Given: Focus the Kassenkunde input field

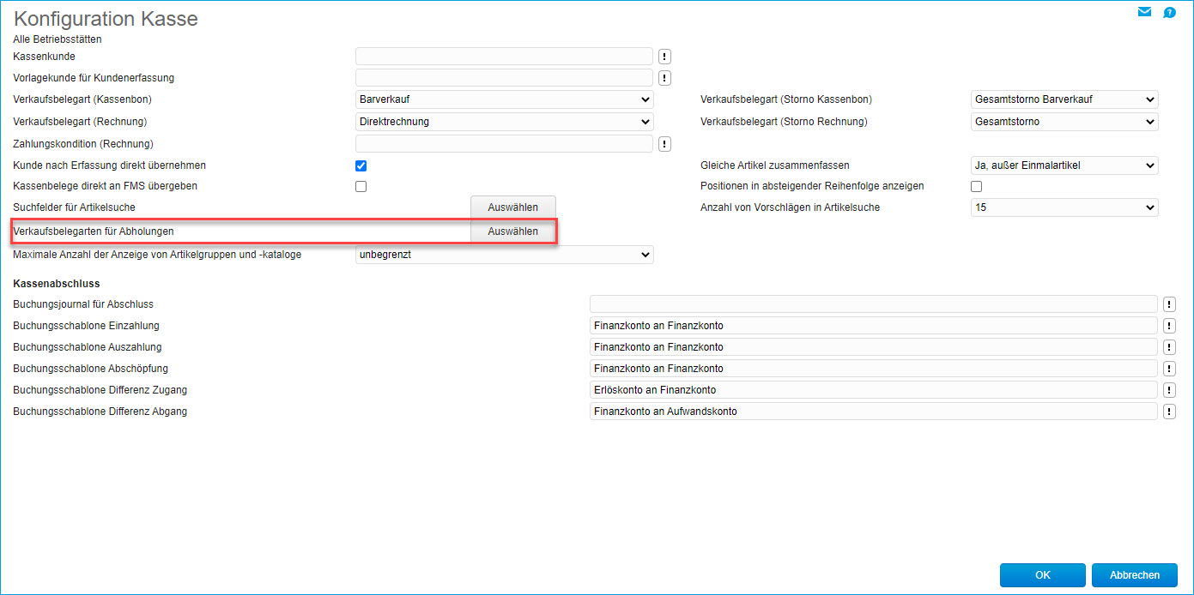Looking at the screenshot, I should (x=505, y=57).
